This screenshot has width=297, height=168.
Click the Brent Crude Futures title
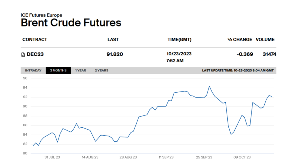tap(71, 23)
